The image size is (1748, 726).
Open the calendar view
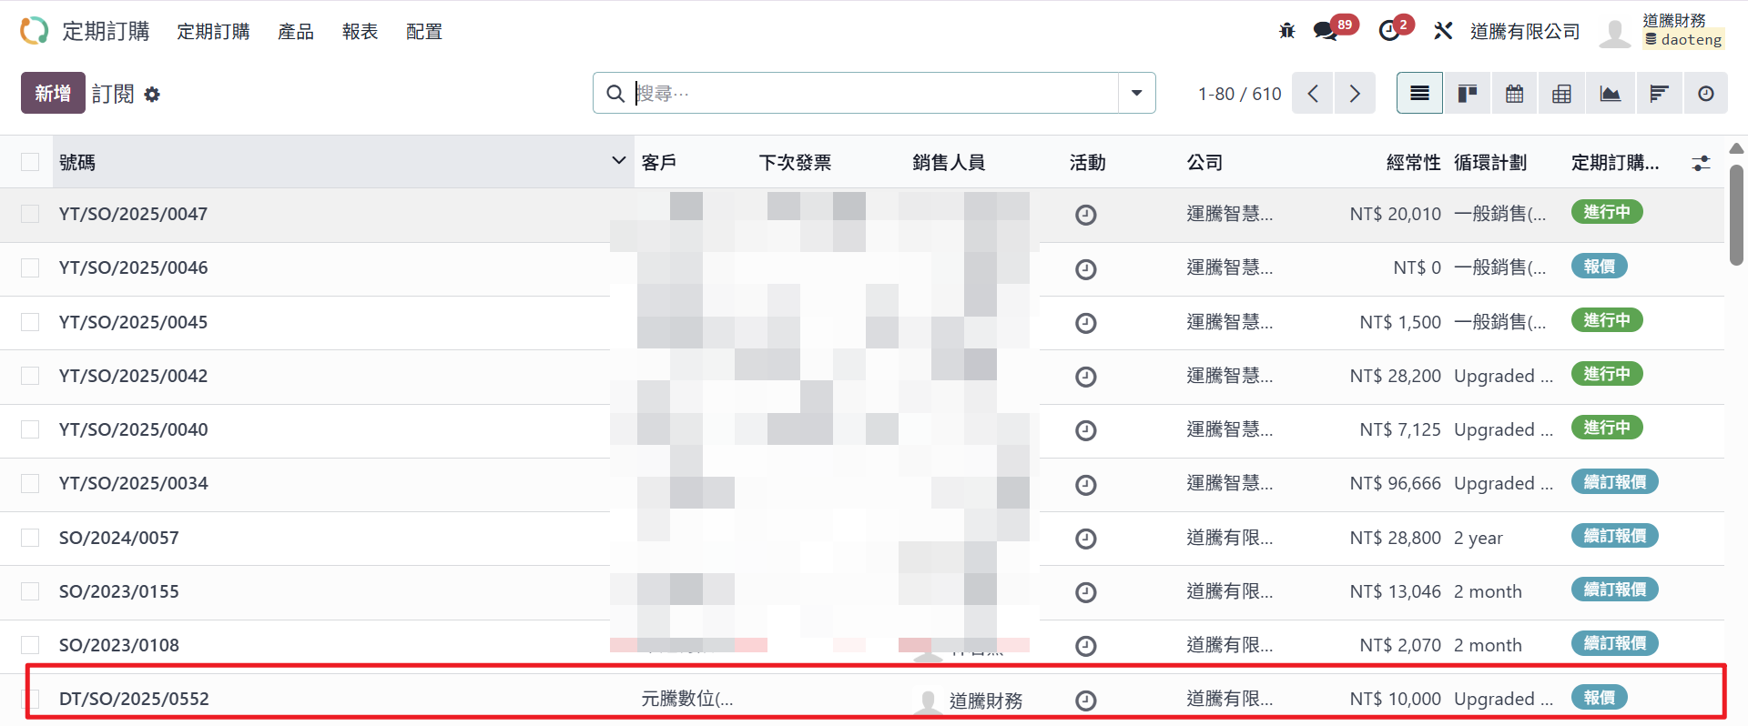pos(1514,94)
